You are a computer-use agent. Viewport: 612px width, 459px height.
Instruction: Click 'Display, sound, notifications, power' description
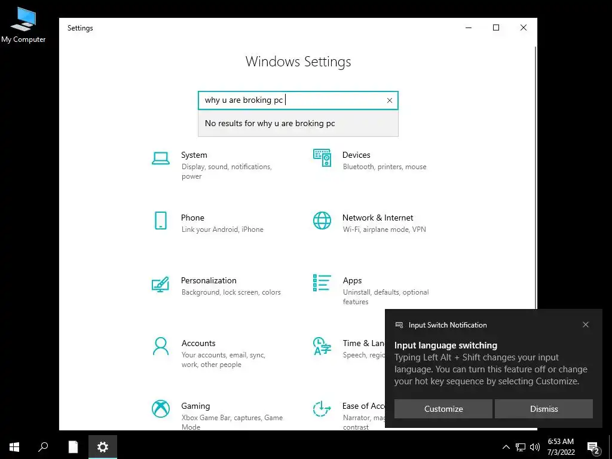click(x=227, y=172)
